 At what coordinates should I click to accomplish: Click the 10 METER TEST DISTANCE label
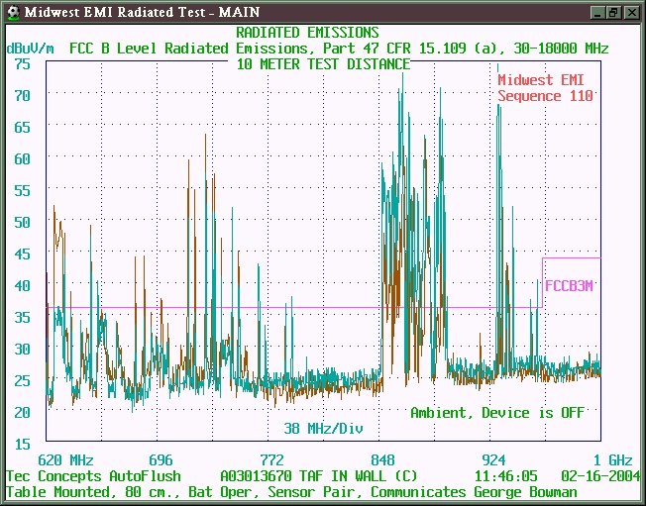click(x=322, y=64)
